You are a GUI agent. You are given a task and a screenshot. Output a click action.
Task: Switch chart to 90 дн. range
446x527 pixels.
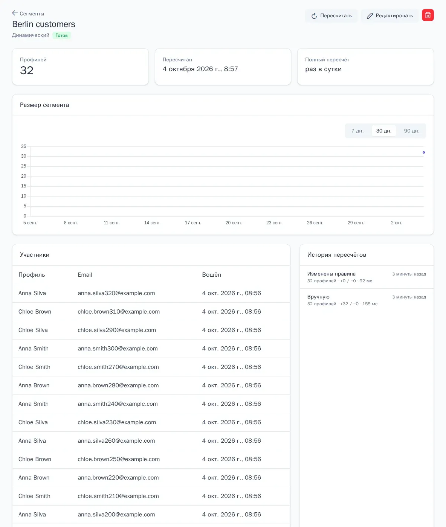click(x=412, y=131)
